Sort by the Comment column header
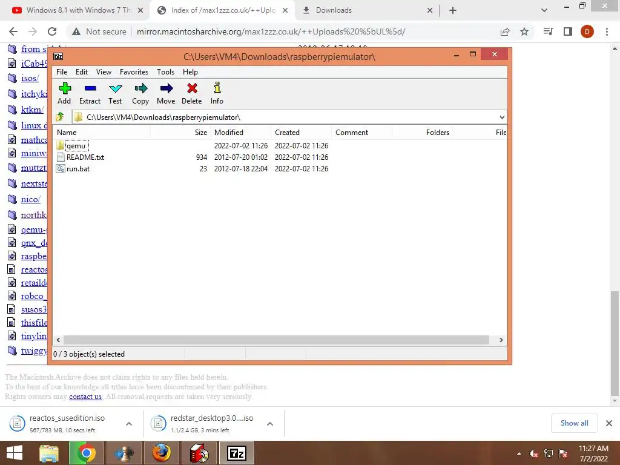This screenshot has width=620, height=465. (x=362, y=133)
